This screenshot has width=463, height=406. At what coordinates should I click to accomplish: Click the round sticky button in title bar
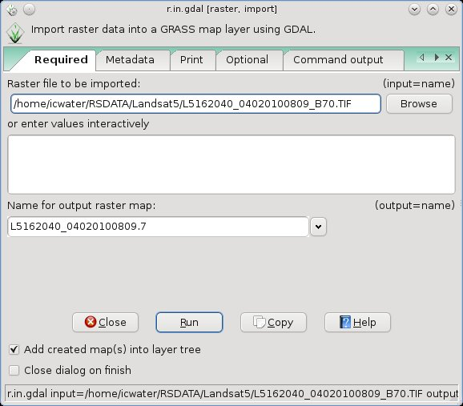pos(29,10)
